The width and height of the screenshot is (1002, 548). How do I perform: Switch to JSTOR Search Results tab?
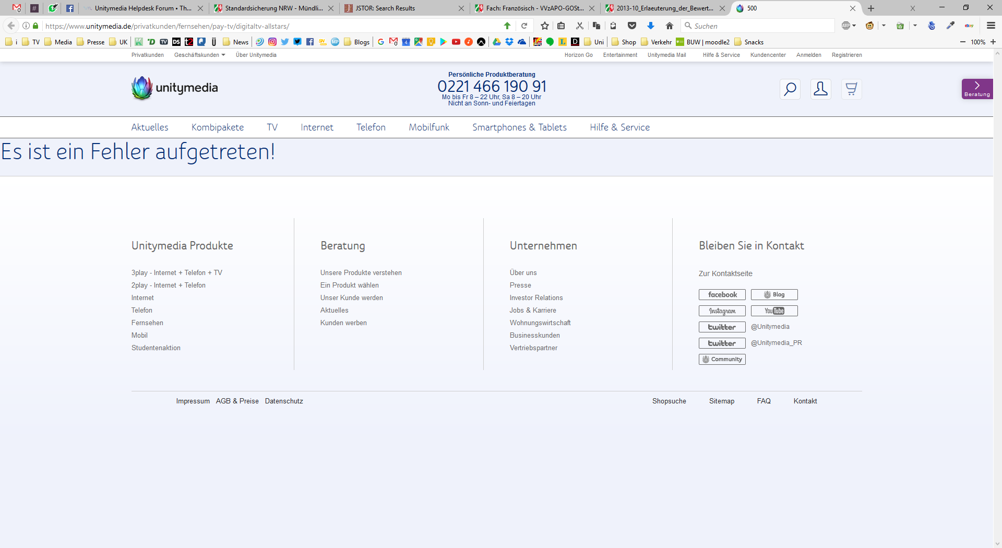385,8
